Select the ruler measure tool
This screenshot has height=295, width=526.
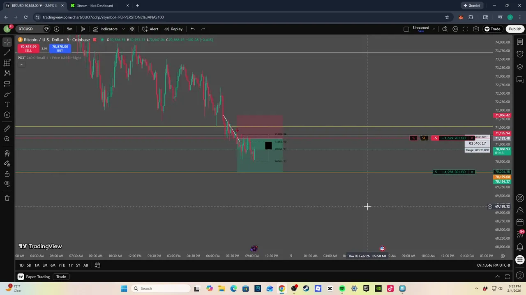pos(7,129)
